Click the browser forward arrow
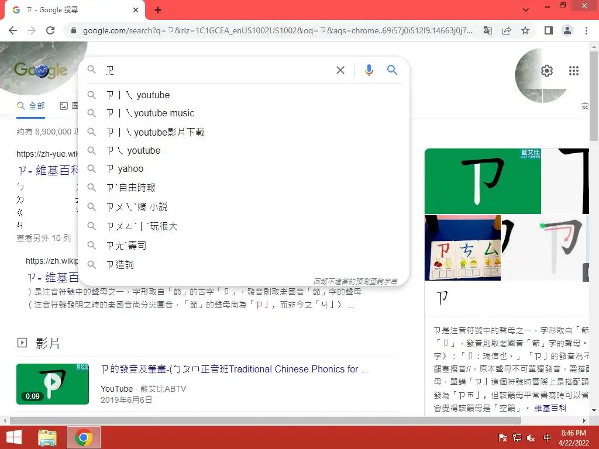Image resolution: width=599 pixels, height=449 pixels. (x=32, y=30)
